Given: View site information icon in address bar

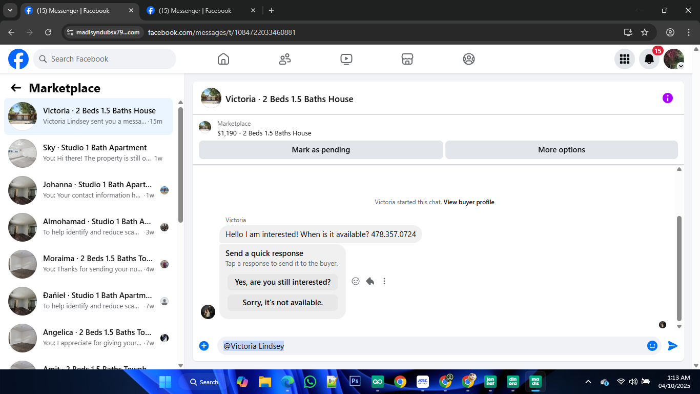Looking at the screenshot, I should pyautogui.click(x=71, y=32).
